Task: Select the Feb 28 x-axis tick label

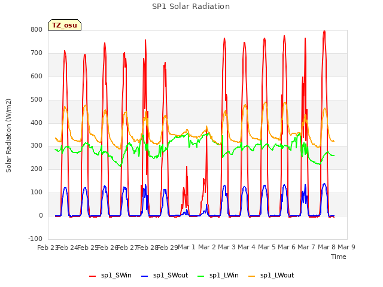Action: click(x=148, y=248)
